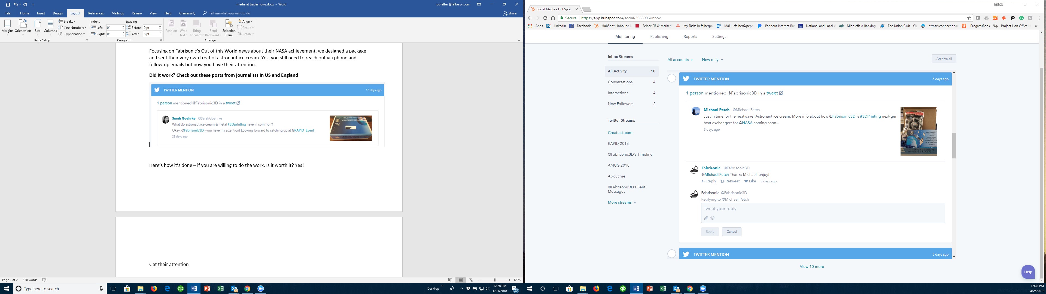
Task: Expand the Breaks dropdown in Word
Action: point(67,21)
